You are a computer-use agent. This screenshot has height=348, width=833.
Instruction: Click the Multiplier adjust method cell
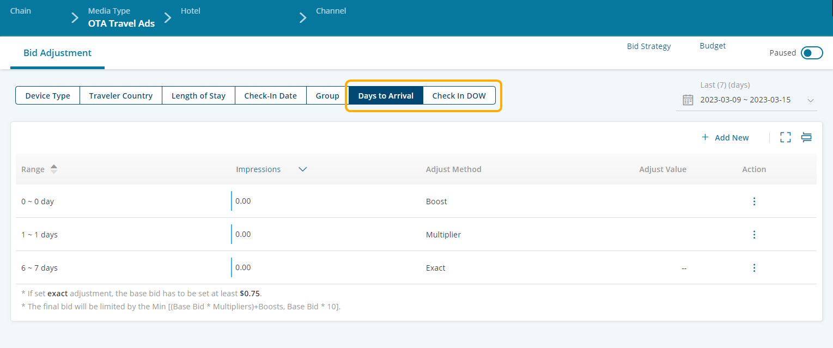[443, 235]
